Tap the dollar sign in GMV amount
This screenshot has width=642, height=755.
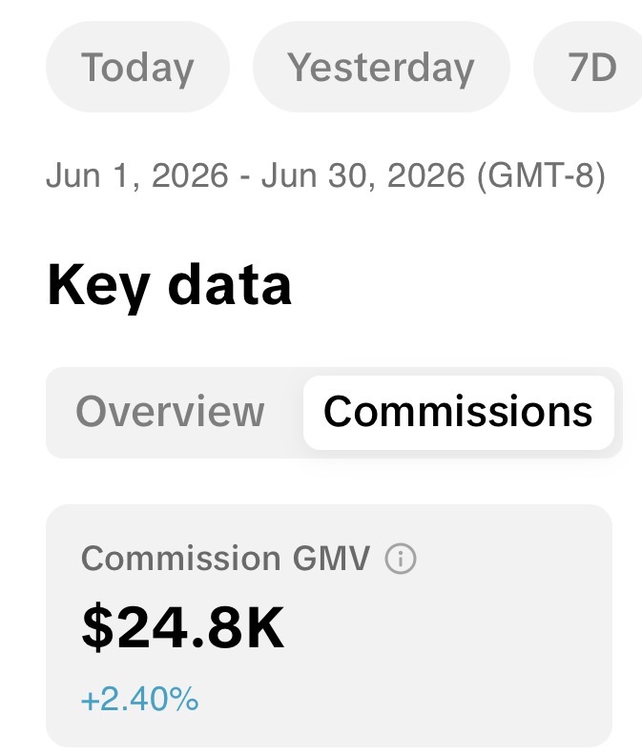click(x=97, y=628)
